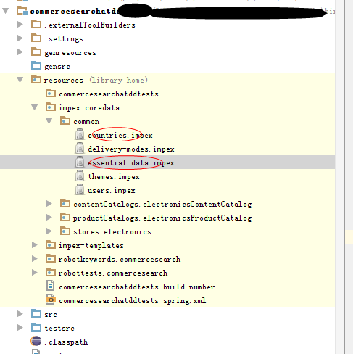Click the impex-templates folder icon
The image size is (353, 354).
tap(51, 245)
